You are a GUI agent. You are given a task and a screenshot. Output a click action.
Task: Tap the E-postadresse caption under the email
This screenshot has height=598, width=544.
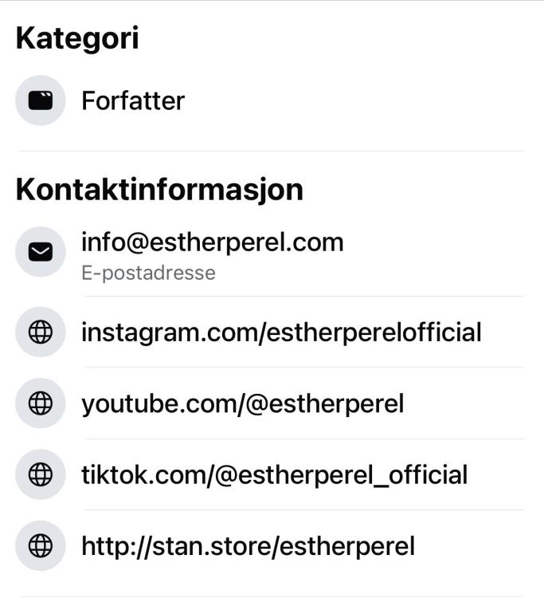coord(149,273)
